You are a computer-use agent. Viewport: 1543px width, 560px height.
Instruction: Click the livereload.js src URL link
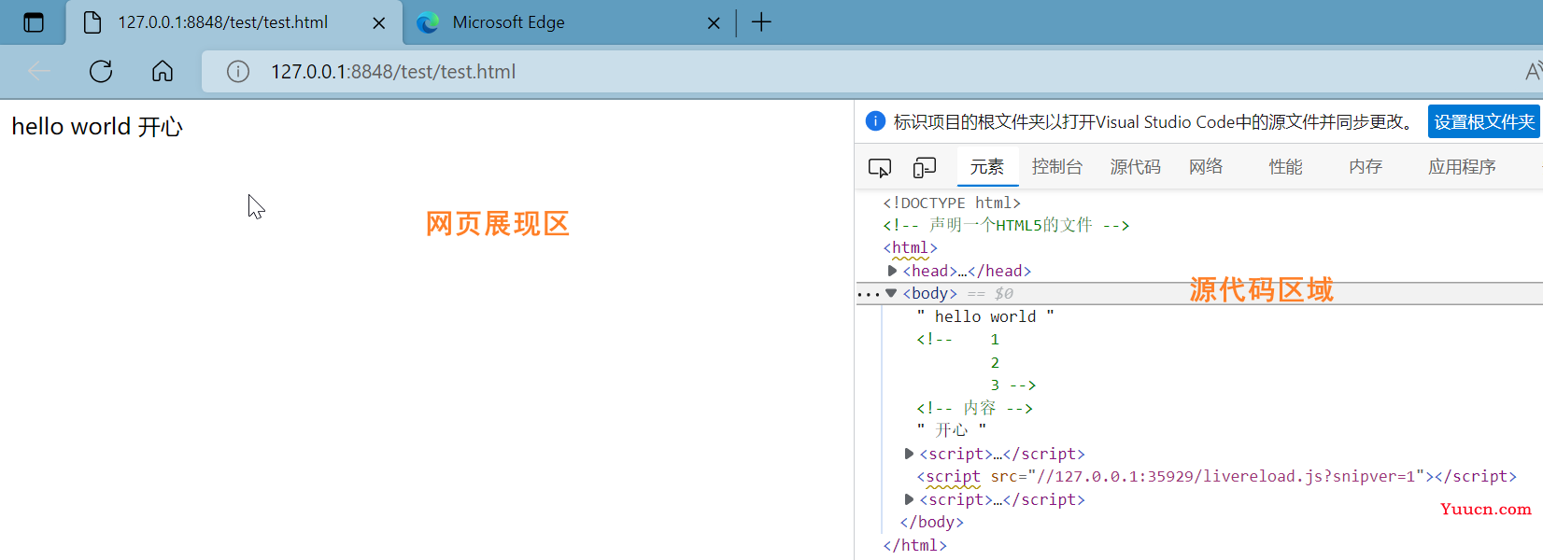[x=1225, y=476]
